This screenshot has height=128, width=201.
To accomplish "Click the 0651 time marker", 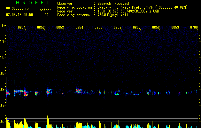I will pyautogui.click(x=21, y=28).
